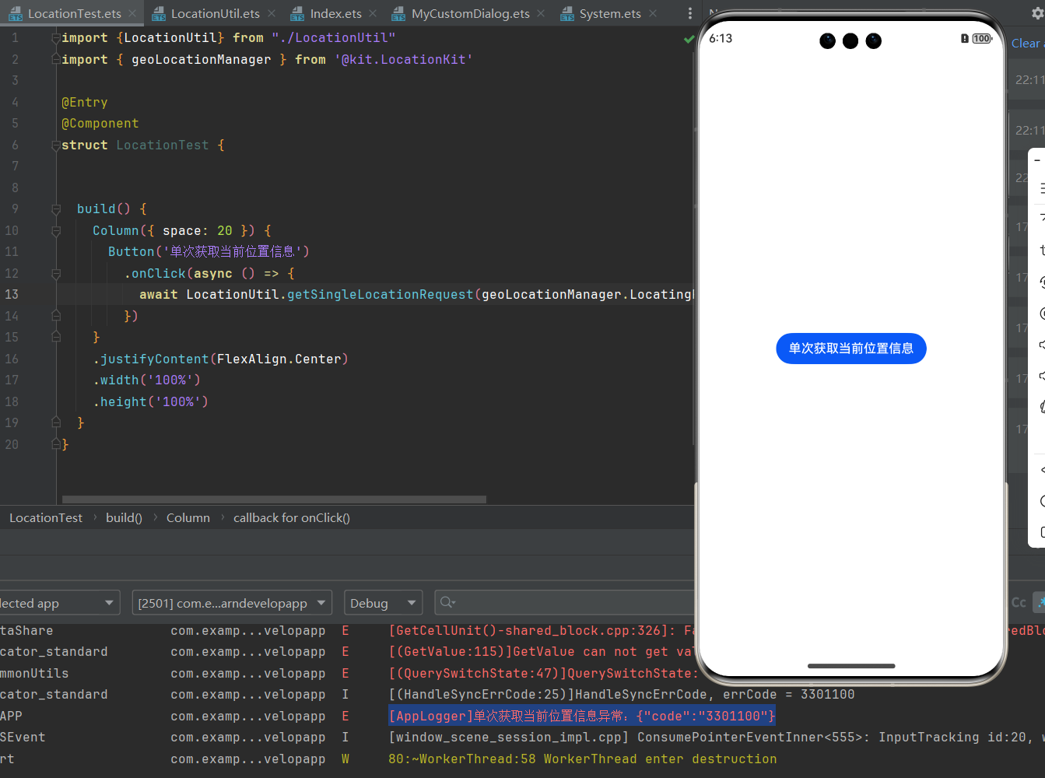Select the window_scene_session_impl.cpp log line
The width and height of the screenshot is (1045, 778).
point(716,737)
